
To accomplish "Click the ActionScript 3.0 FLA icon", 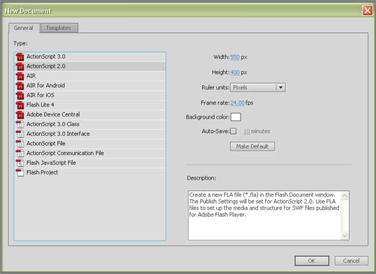I will [x=20, y=56].
